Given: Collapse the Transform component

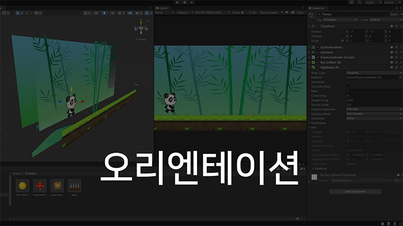Looking at the screenshot, I should point(310,26).
